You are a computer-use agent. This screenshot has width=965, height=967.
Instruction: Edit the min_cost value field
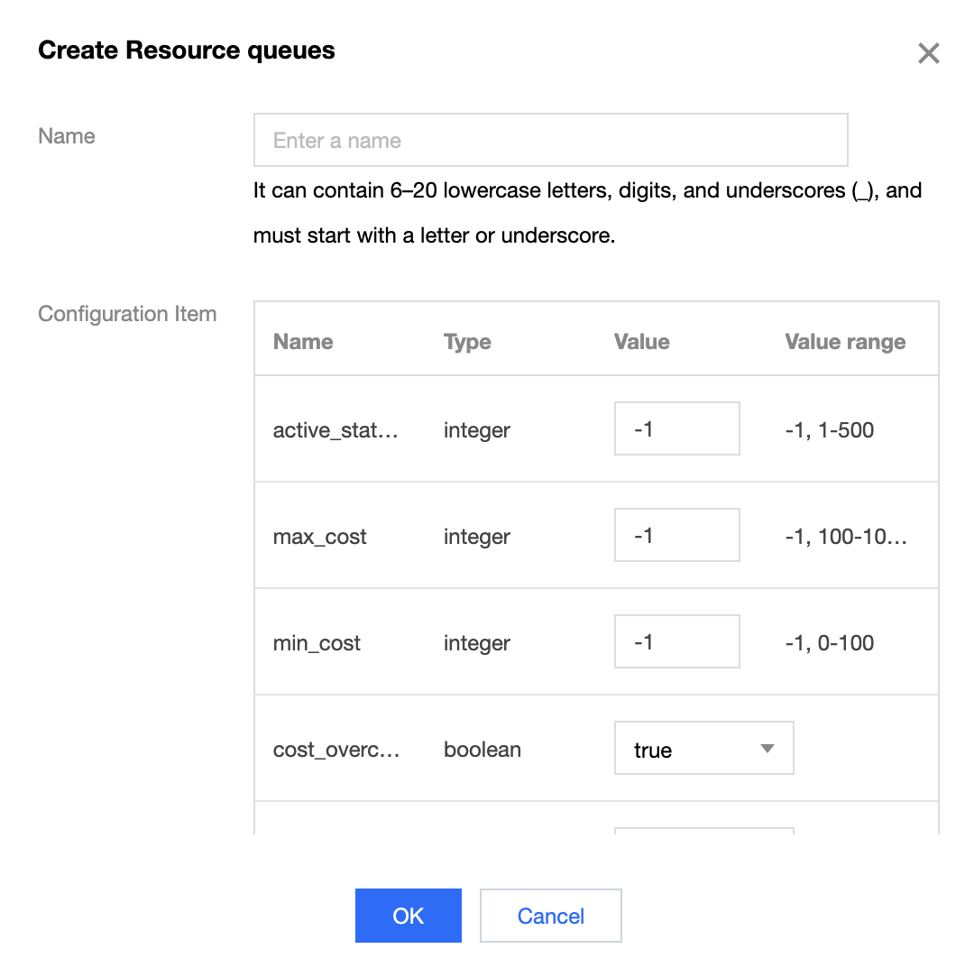[676, 640]
